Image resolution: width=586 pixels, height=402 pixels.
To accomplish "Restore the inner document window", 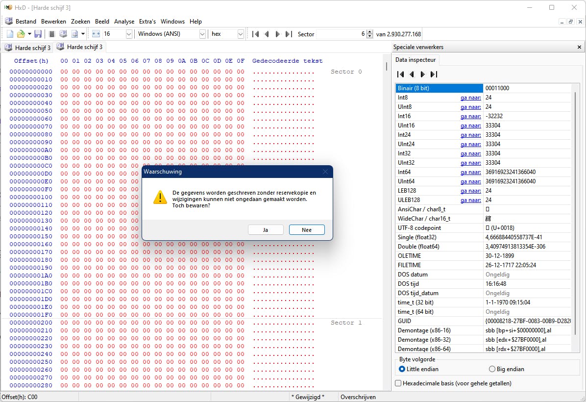I will tap(571, 22).
